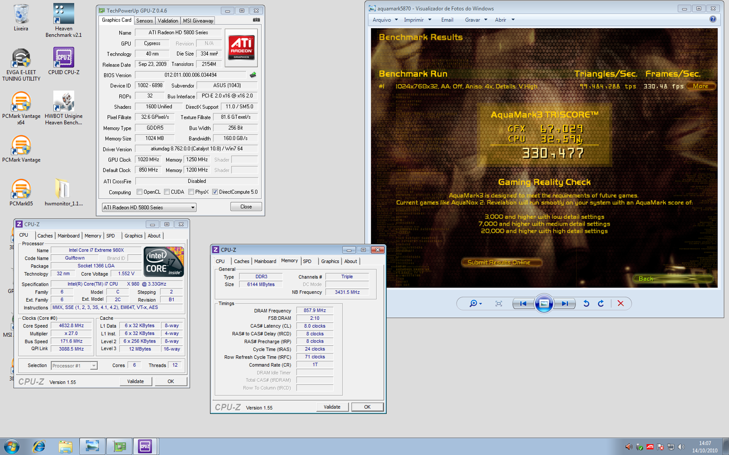Switch to CPU-Z taskbar button
Viewport: 729px width, 455px height.
[x=145, y=446]
